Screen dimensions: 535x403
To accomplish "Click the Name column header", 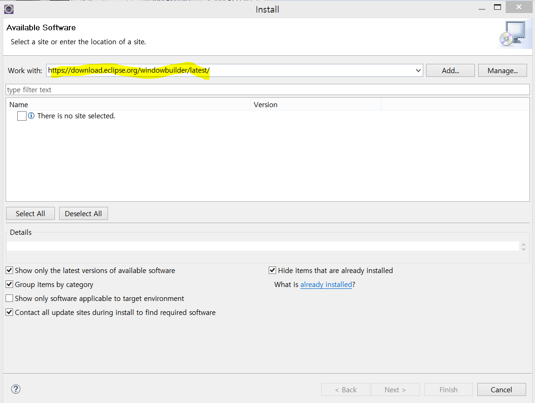I will click(x=129, y=104).
